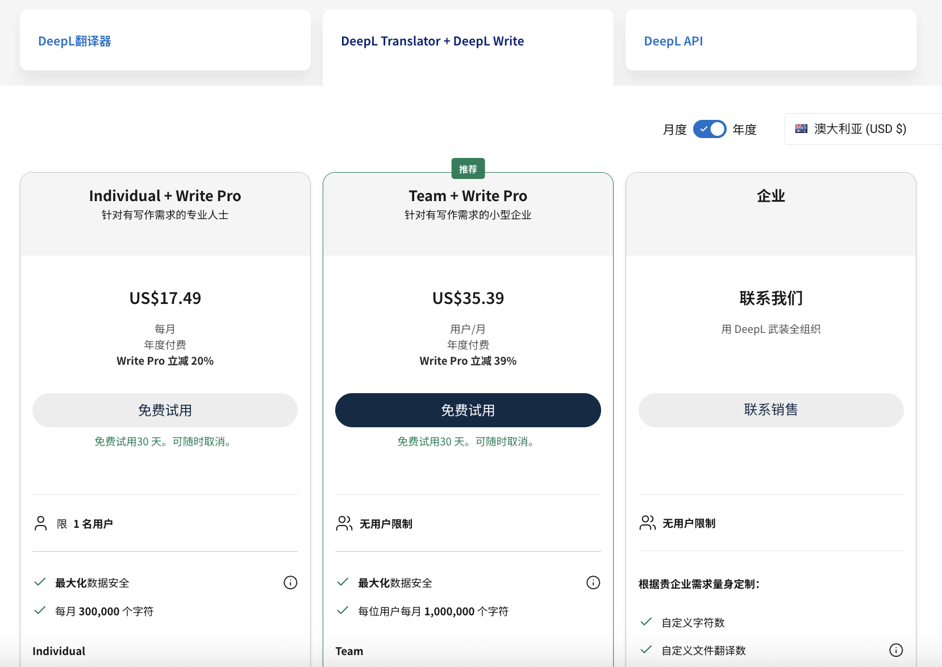942x667 pixels.
Task: Open the 澳大利亚 (USD $) region dropdown
Action: click(x=863, y=129)
